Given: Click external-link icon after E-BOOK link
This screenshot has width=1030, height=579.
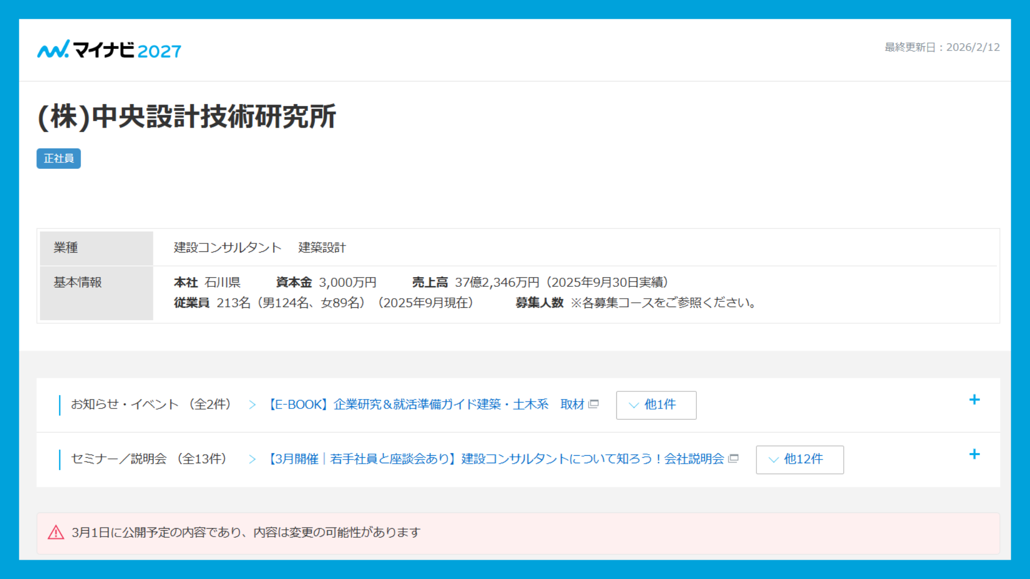Looking at the screenshot, I should click(x=593, y=404).
